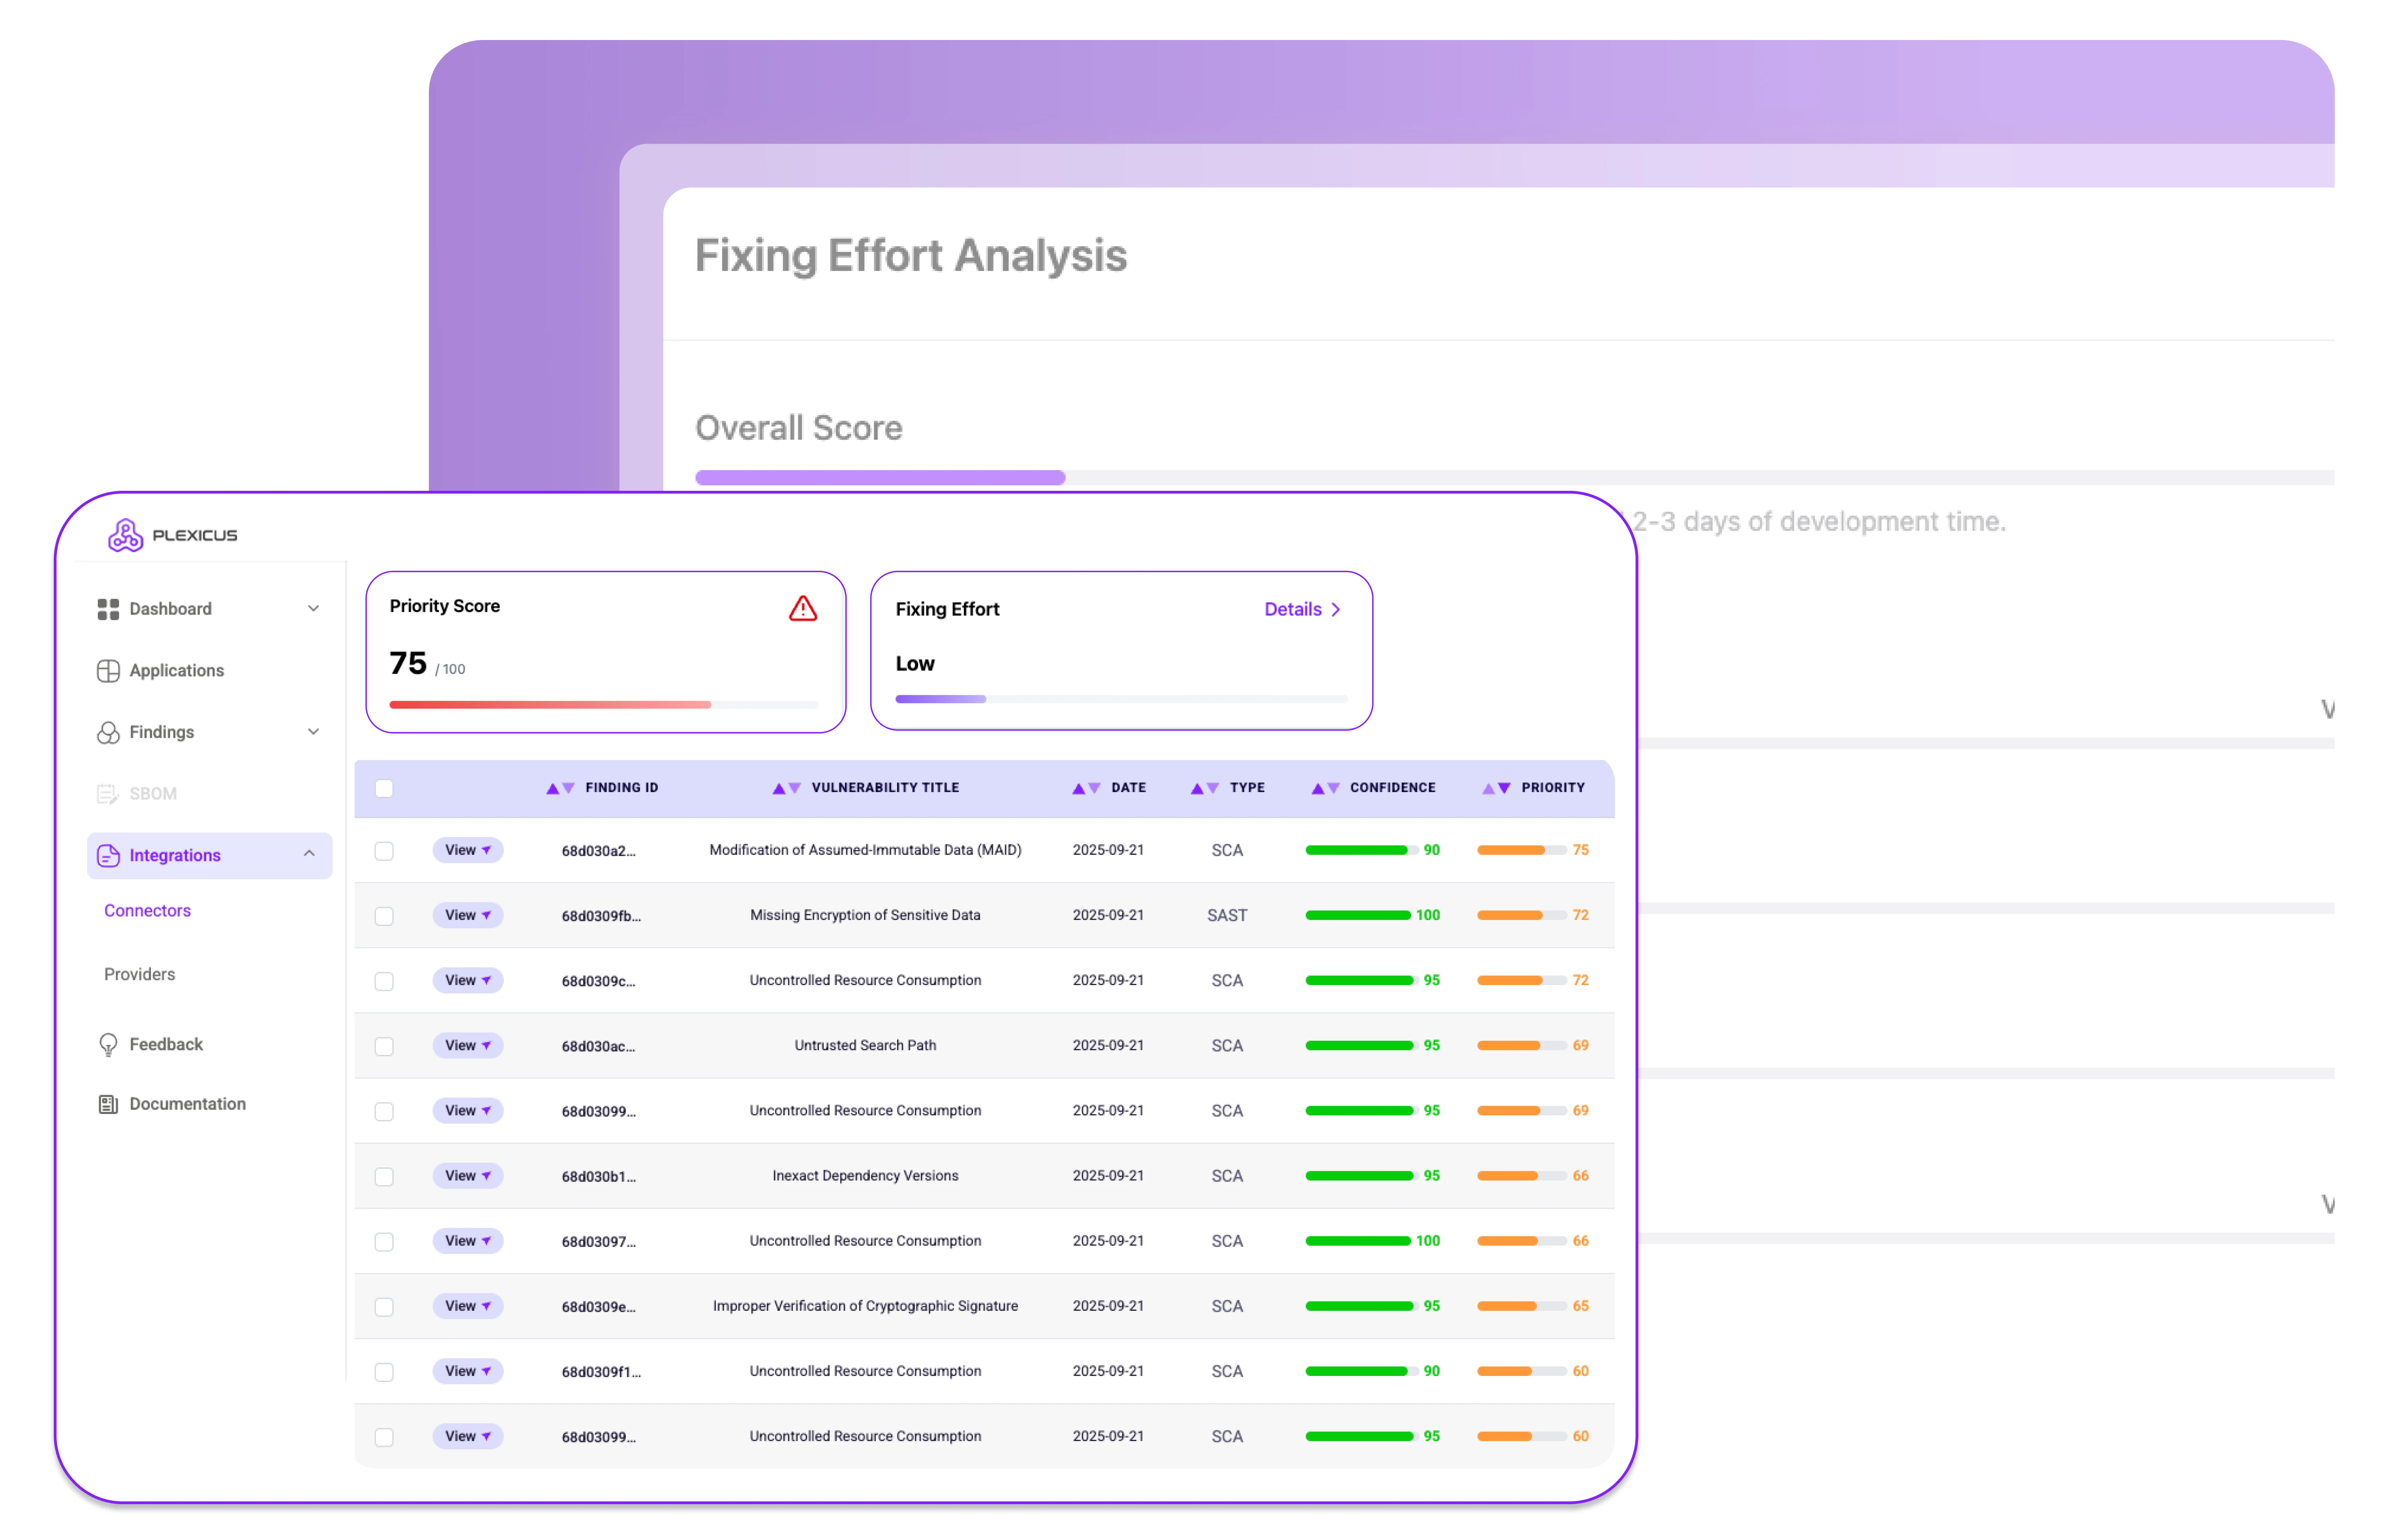2383x1540 pixels.
Task: Click the Applications sidebar icon
Action: pyautogui.click(x=108, y=671)
